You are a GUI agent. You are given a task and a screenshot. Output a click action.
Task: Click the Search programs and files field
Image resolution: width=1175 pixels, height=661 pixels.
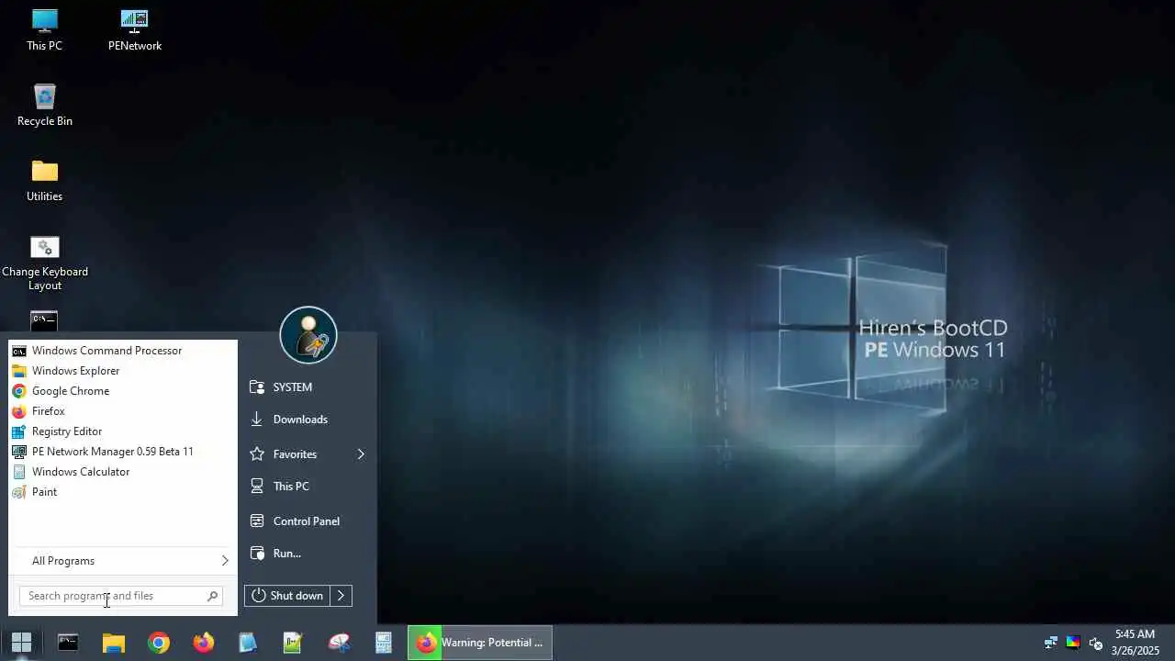pos(121,596)
